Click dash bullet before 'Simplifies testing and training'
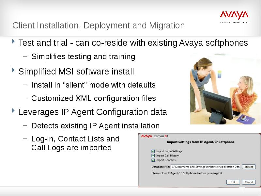261x196 pixels. pos(25,56)
